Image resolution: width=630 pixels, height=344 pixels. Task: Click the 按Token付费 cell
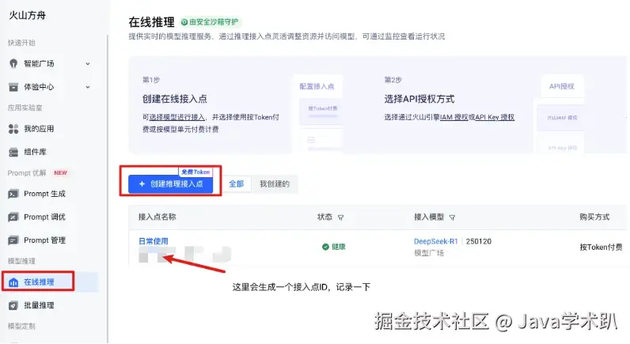[x=601, y=248]
